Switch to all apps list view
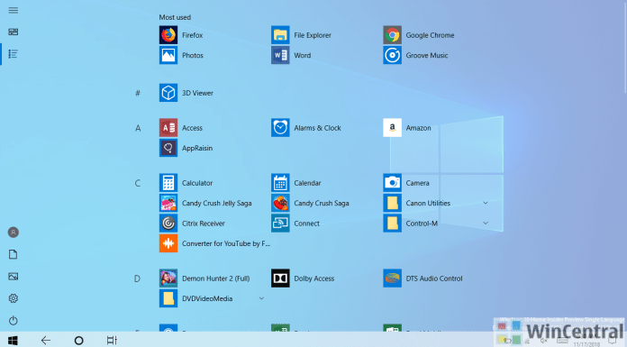The image size is (627, 347). click(x=14, y=54)
